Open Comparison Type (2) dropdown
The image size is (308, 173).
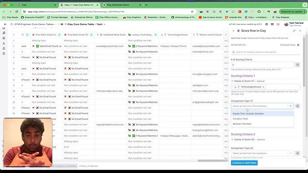[262, 153]
